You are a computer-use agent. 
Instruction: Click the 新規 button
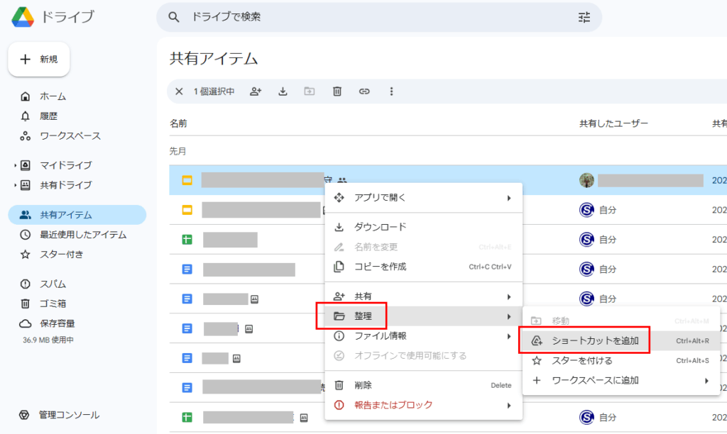[39, 60]
